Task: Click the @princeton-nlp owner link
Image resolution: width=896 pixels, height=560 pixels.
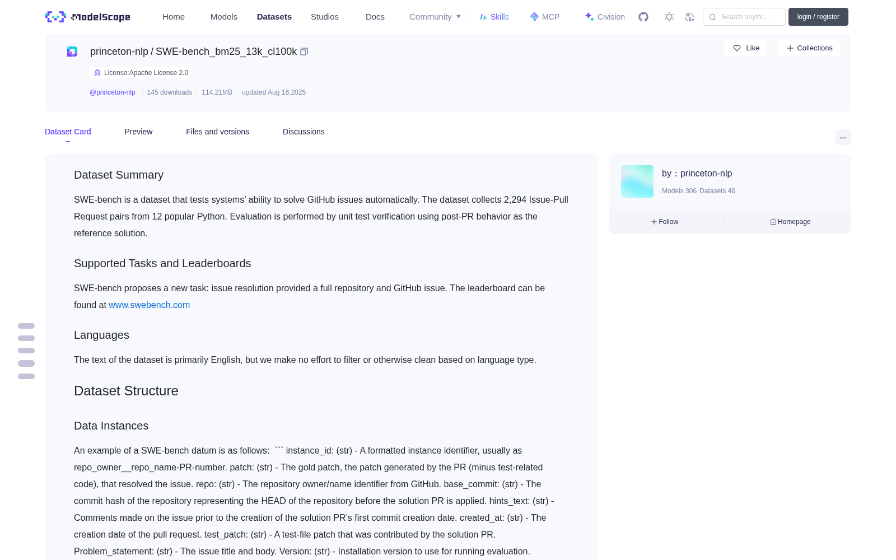Action: click(113, 92)
